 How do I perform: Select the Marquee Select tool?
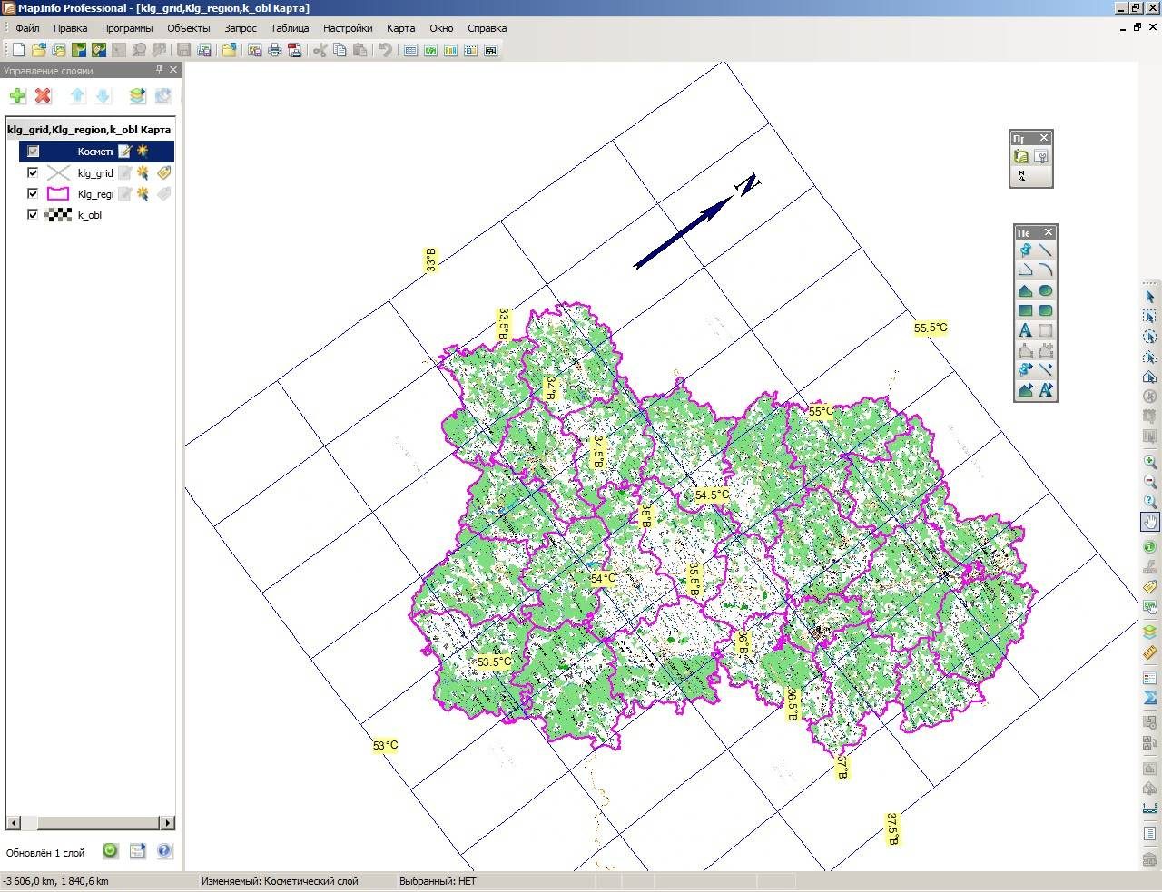click(x=1150, y=317)
